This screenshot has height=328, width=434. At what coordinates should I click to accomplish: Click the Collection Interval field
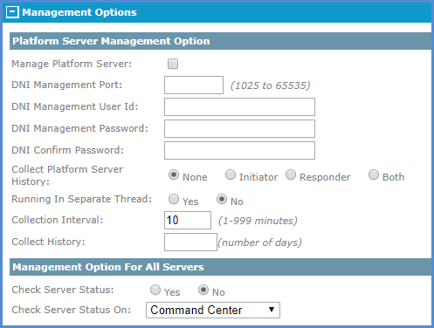coord(188,220)
